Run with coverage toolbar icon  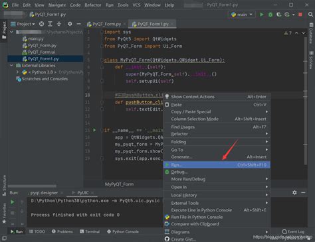[x=278, y=15]
